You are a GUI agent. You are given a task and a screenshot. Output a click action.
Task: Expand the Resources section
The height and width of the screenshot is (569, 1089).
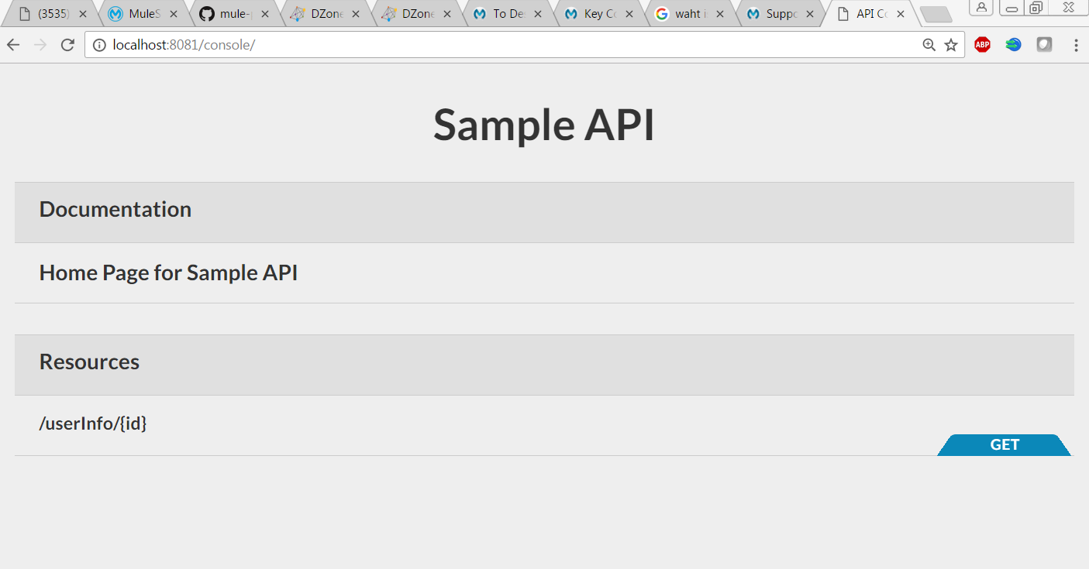[89, 362]
